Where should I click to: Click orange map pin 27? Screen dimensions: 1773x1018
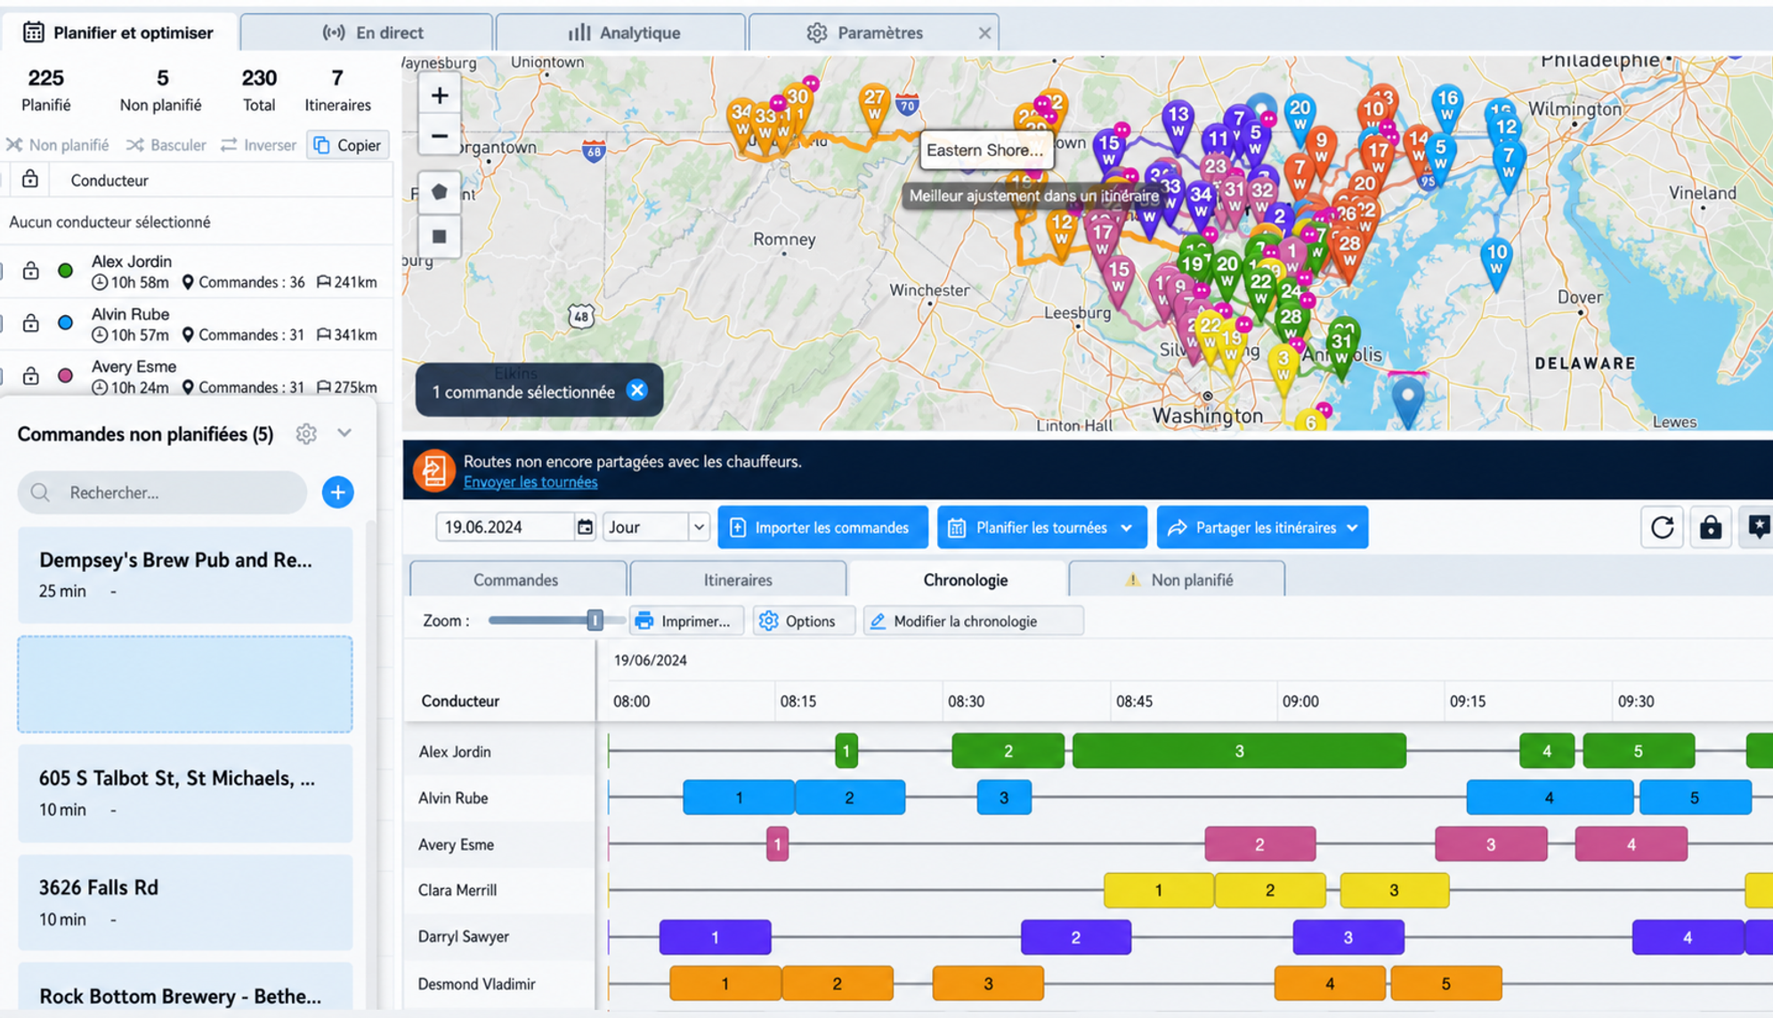point(874,103)
